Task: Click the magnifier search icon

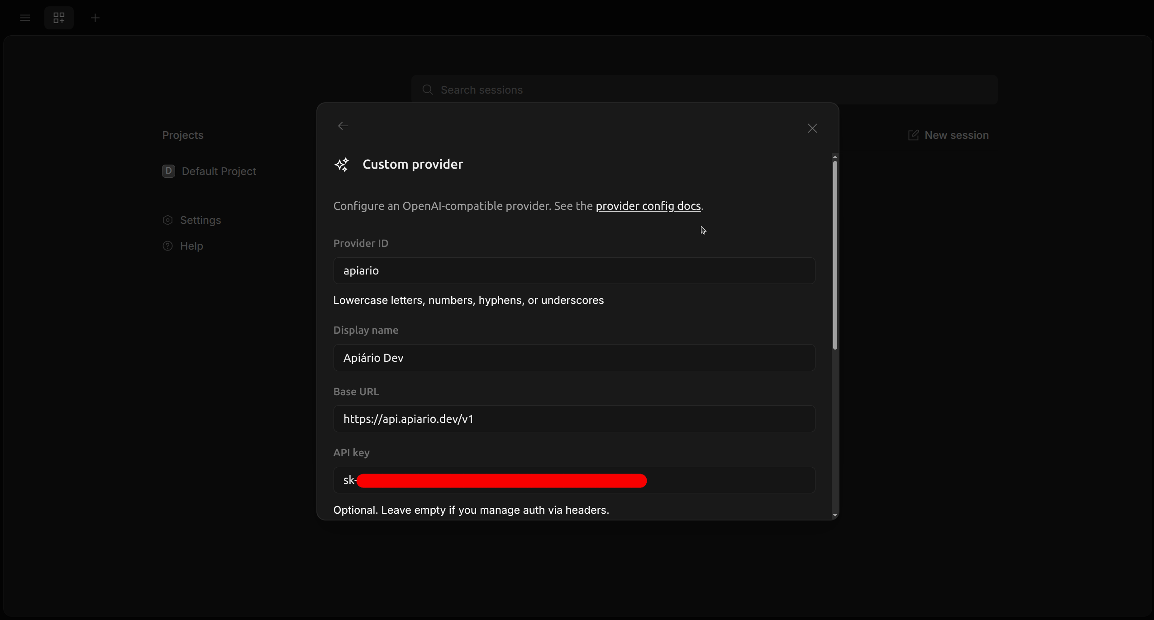Action: tap(427, 90)
